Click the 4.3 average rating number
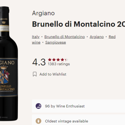Screen dimensions: 125x125 pyautogui.click(x=39, y=62)
